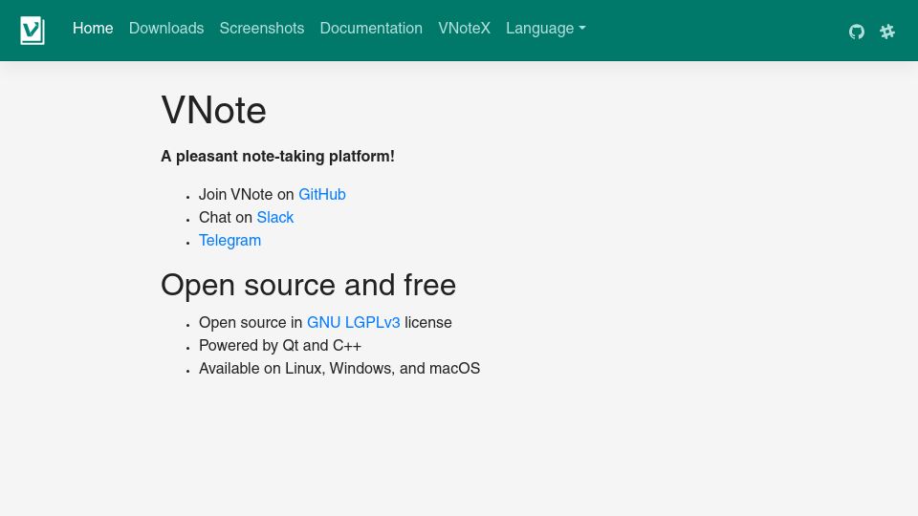This screenshot has width=918, height=516.
Task: Open the Slack chat link
Action: [x=275, y=217]
